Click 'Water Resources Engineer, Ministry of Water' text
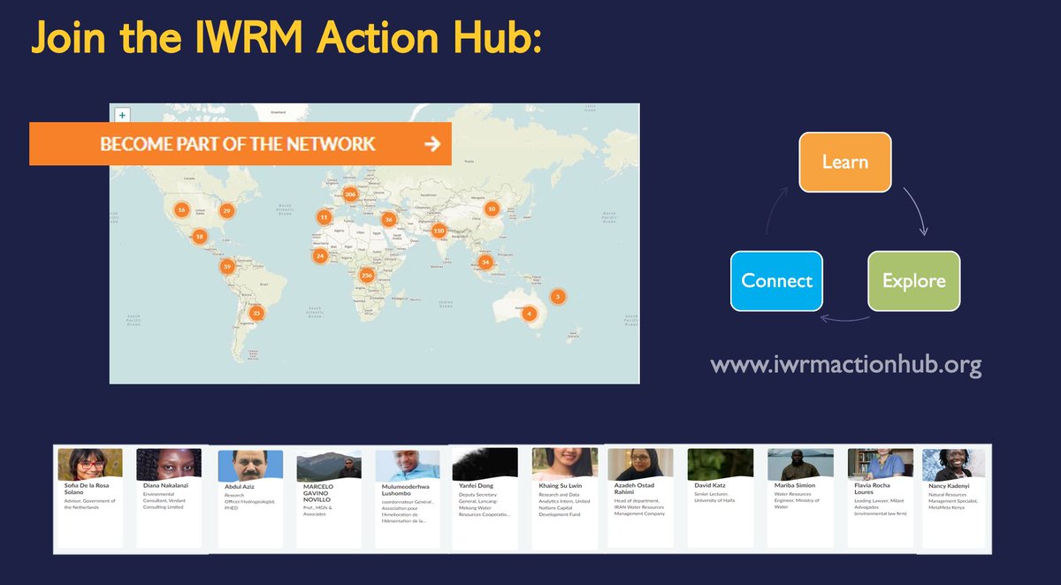Viewport: 1061px width, 585px height. (x=797, y=500)
